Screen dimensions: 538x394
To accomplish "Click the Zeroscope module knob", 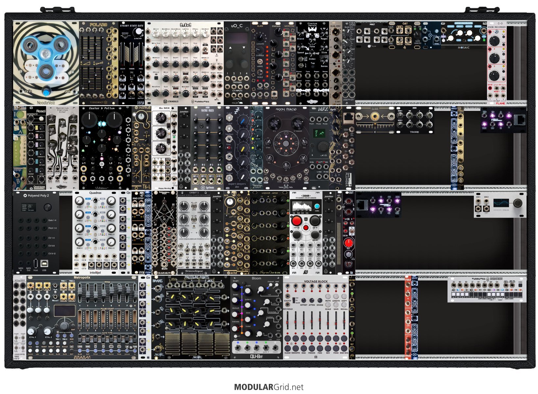I will 518,203.
